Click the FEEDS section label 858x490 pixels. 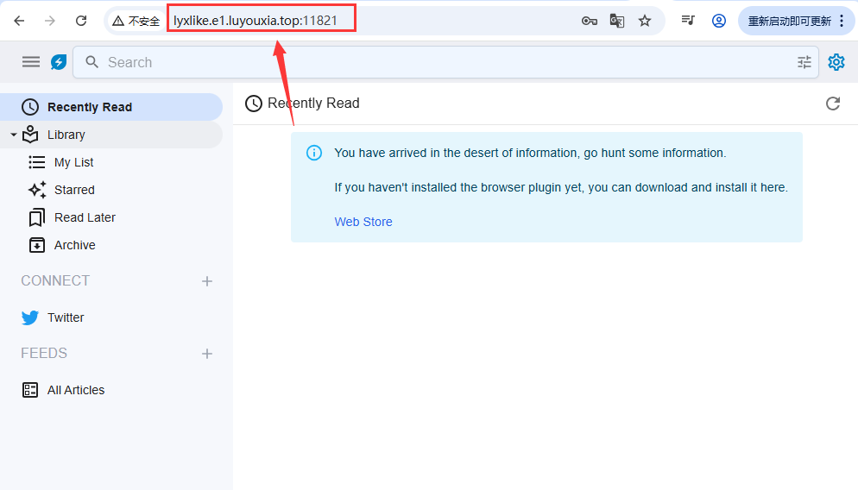pyautogui.click(x=44, y=354)
